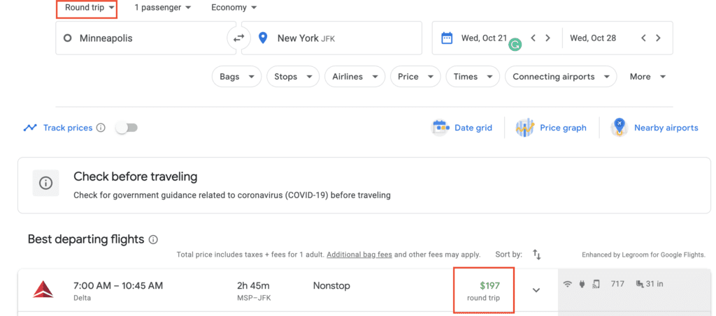Open the Bags filter
Viewport: 716px width, 316px height.
point(236,77)
